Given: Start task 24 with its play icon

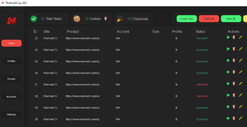Looking at the screenshot, I should 228,49.
